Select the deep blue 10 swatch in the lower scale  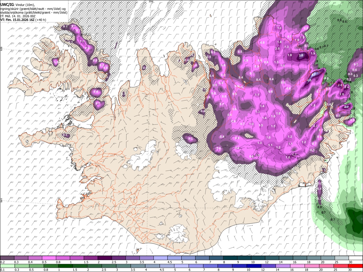tap(254, 266)
